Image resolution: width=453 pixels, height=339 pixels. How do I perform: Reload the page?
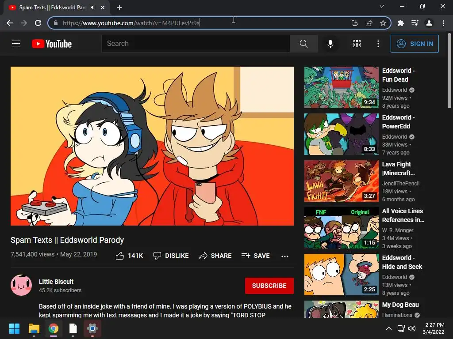[x=38, y=23]
